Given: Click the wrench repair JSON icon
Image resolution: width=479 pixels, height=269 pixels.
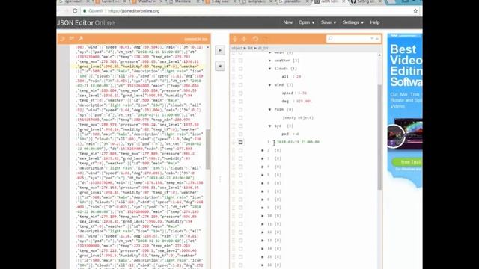Looking at the screenshot, I should click(81, 39).
